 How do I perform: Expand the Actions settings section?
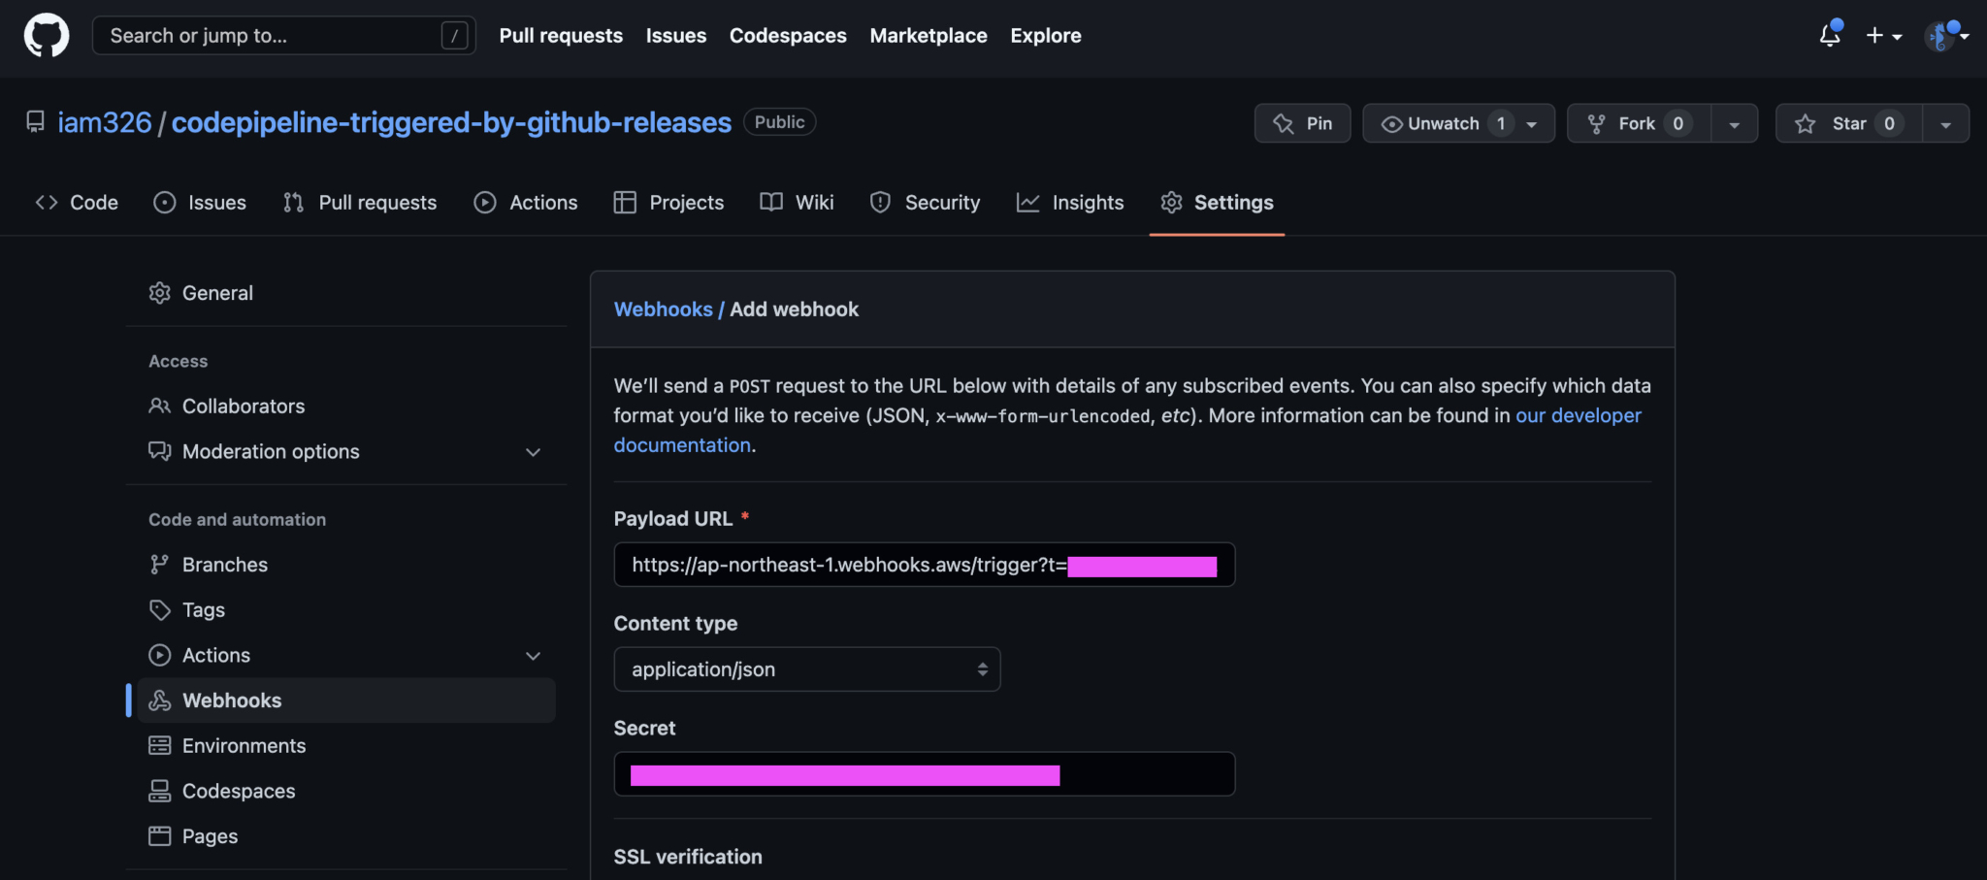[534, 655]
